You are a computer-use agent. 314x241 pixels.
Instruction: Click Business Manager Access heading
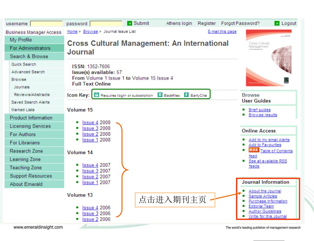tap(33, 32)
